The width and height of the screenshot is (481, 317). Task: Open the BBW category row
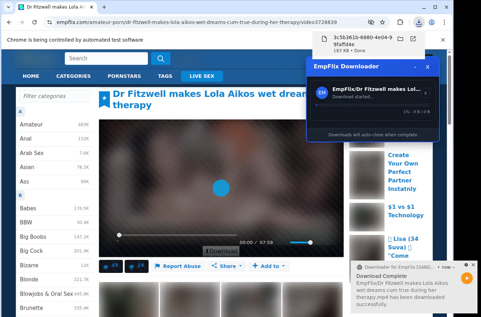pyautogui.click(x=55, y=222)
